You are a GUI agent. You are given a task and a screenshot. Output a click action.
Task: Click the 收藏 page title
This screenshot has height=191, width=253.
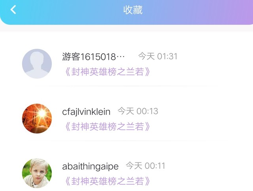[133, 10]
